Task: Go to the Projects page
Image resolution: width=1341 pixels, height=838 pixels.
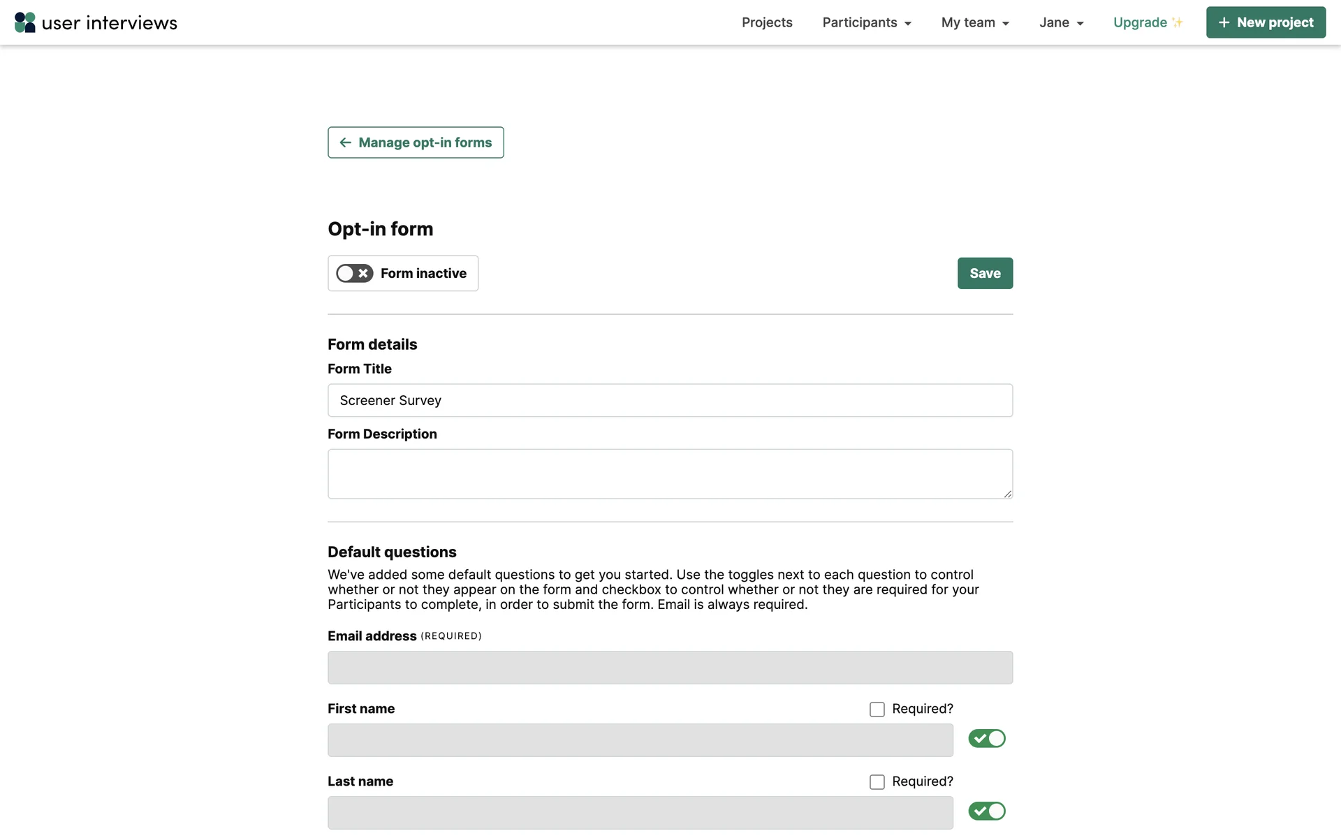Action: (x=767, y=22)
